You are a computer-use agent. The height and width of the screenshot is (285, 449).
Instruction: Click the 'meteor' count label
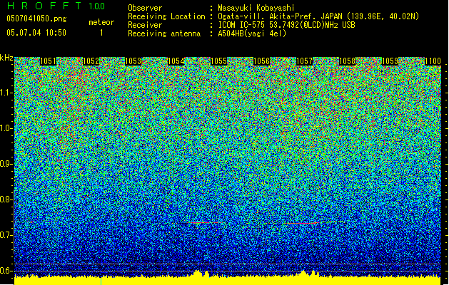pos(101,22)
